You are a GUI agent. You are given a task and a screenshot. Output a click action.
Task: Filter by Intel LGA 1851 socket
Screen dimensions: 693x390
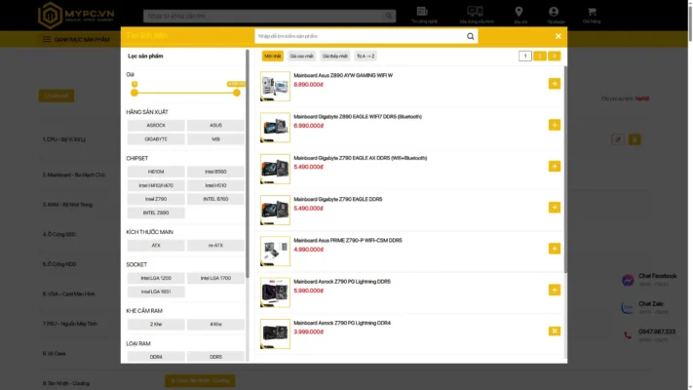156,292
